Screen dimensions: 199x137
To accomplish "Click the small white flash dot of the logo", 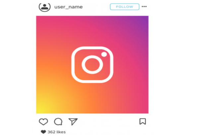I will click(x=104, y=54).
